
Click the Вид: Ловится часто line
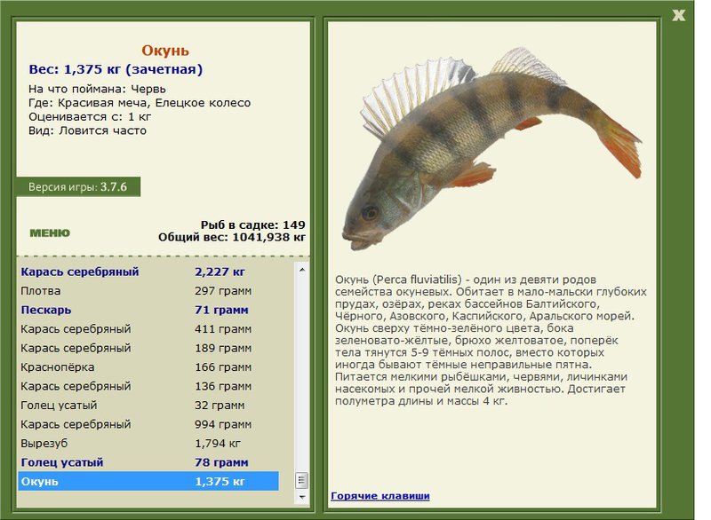tap(87, 130)
